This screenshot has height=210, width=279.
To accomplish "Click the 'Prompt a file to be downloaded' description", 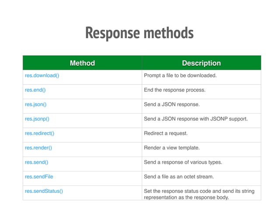I will tap(180, 75).
